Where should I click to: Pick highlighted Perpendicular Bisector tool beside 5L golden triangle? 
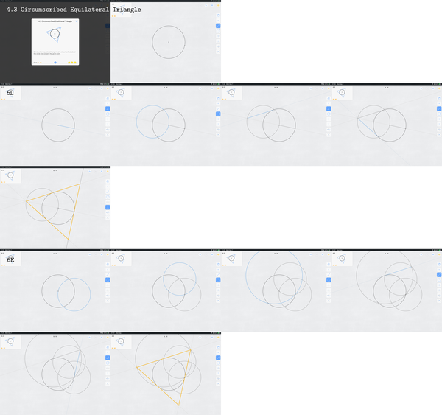pyautogui.click(x=108, y=207)
